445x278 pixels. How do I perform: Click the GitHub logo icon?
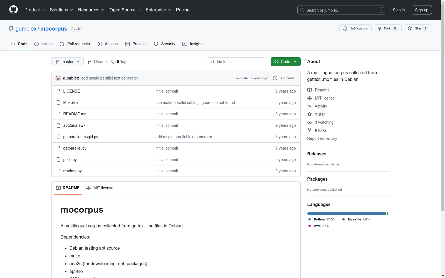pos(13,10)
